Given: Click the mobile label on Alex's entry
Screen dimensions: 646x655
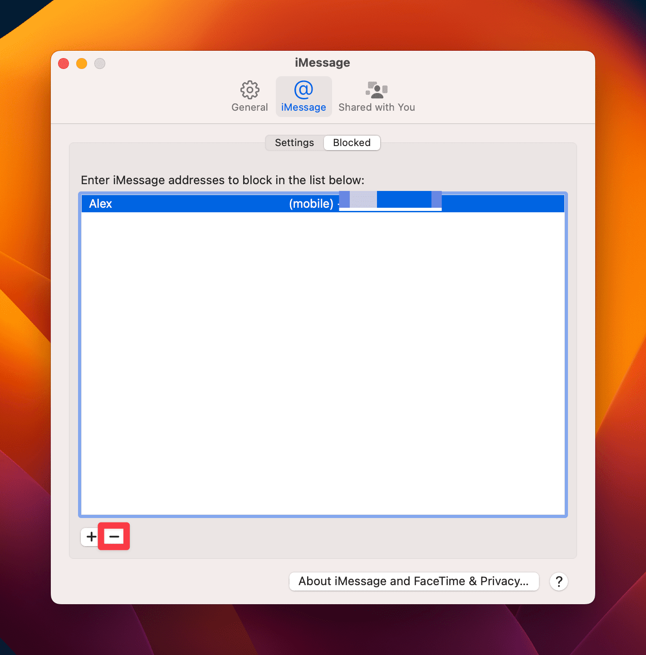Looking at the screenshot, I should (x=312, y=204).
